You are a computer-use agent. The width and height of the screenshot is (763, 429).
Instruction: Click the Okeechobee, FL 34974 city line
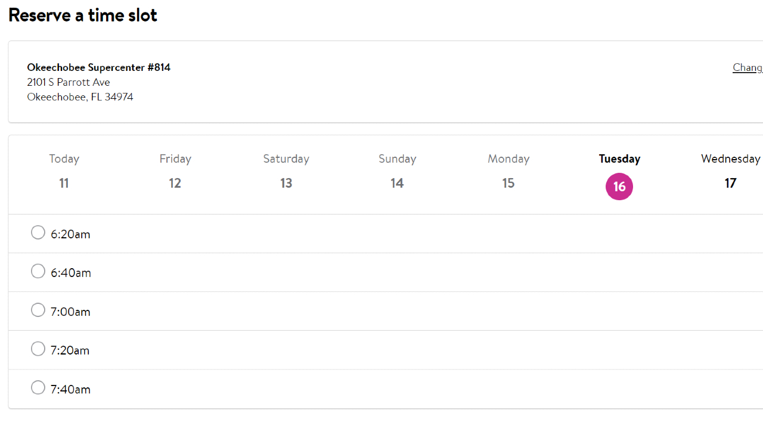80,97
